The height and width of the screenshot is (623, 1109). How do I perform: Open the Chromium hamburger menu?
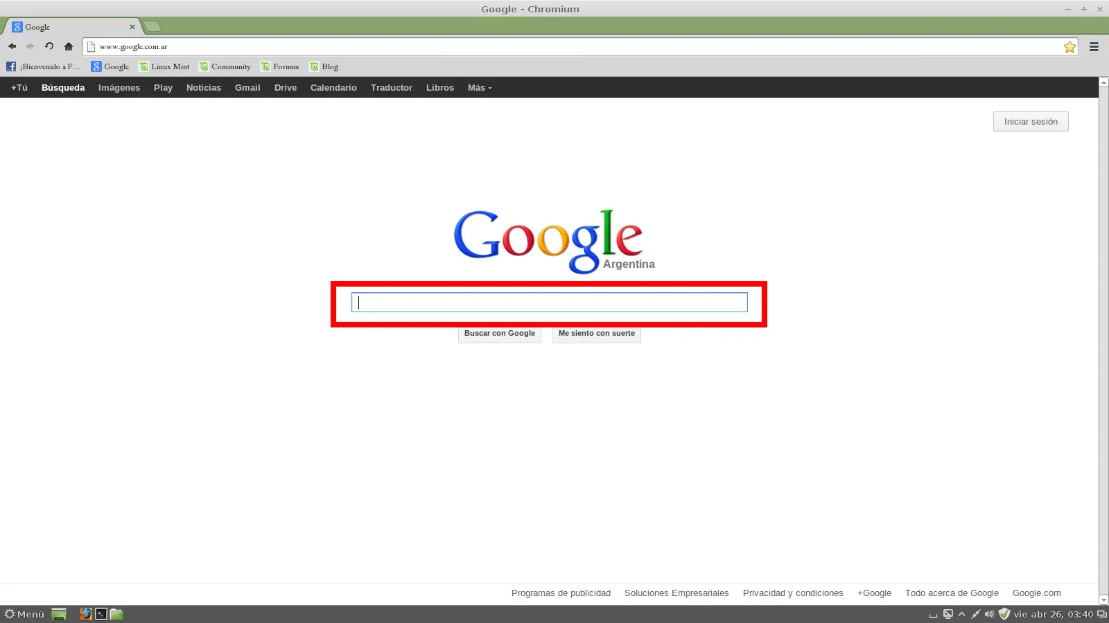[x=1094, y=46]
